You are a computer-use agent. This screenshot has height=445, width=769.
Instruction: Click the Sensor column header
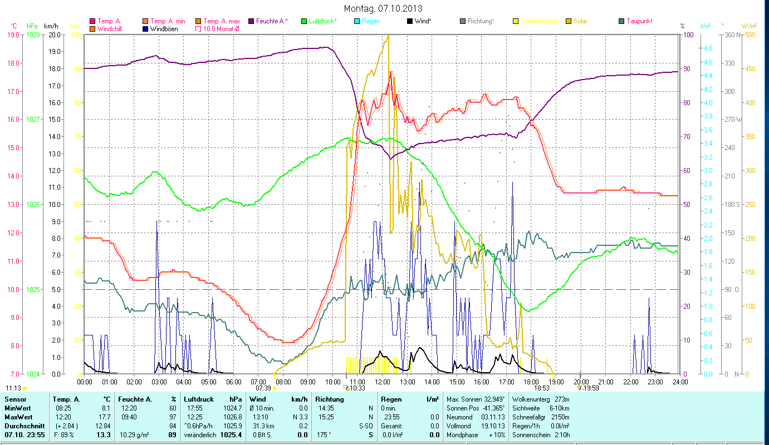tap(14, 399)
